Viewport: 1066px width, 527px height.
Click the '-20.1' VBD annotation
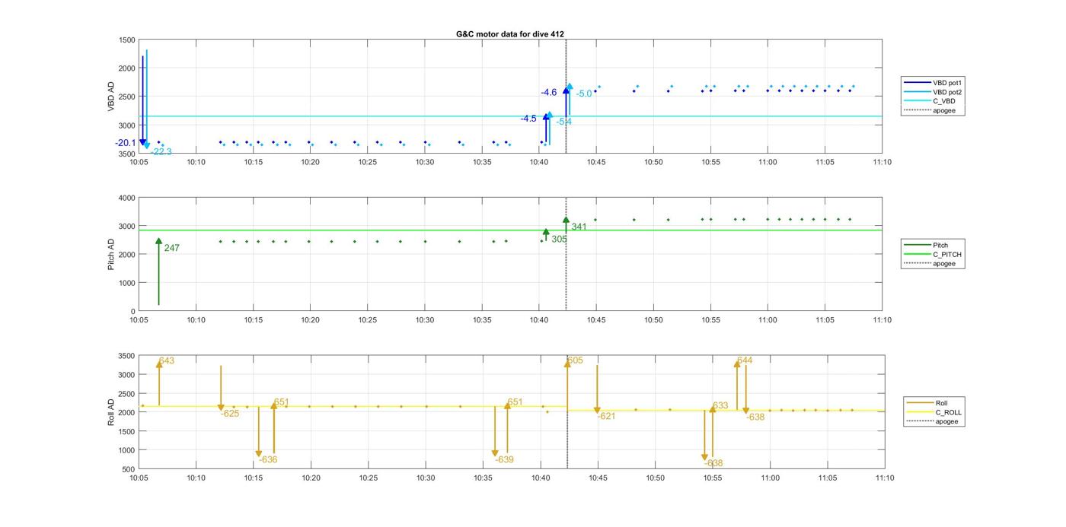tap(126, 143)
